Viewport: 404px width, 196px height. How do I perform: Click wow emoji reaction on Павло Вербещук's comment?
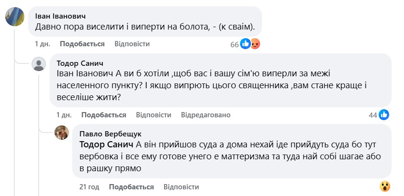[x=384, y=186]
